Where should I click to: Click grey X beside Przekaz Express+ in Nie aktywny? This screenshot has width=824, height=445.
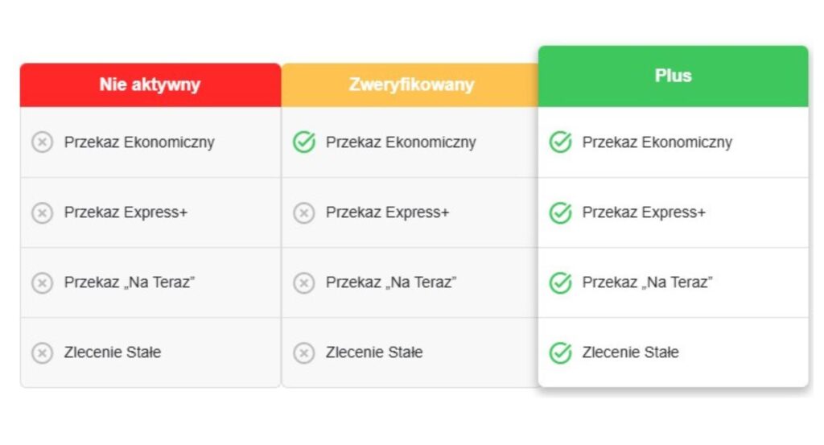pyautogui.click(x=42, y=212)
